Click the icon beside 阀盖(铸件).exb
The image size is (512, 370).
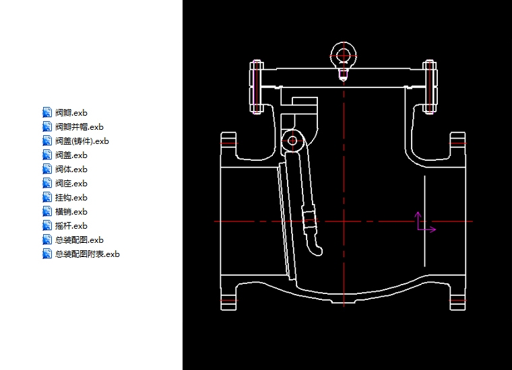click(x=46, y=141)
